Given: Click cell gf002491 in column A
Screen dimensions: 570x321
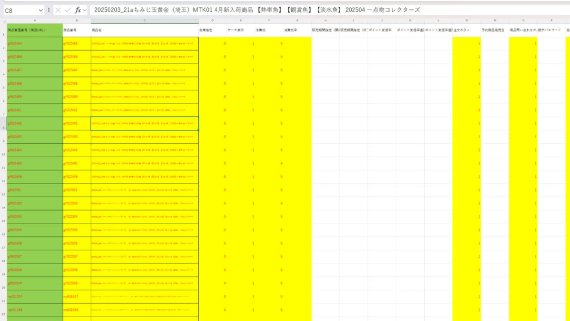Looking at the screenshot, I should point(35,110).
